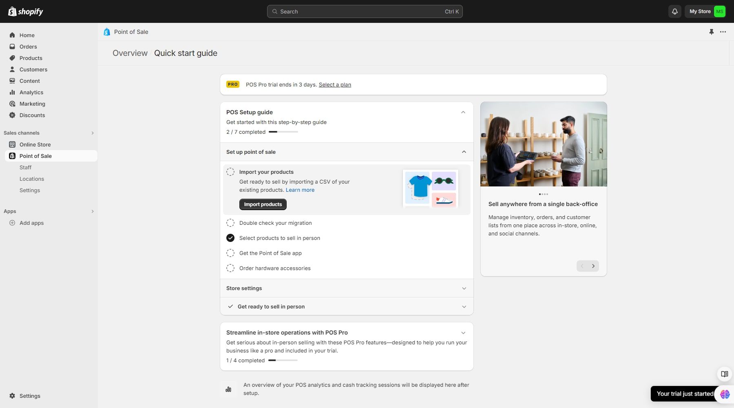The image size is (734, 408).
Task: Expand the Store settings section
Action: point(464,288)
